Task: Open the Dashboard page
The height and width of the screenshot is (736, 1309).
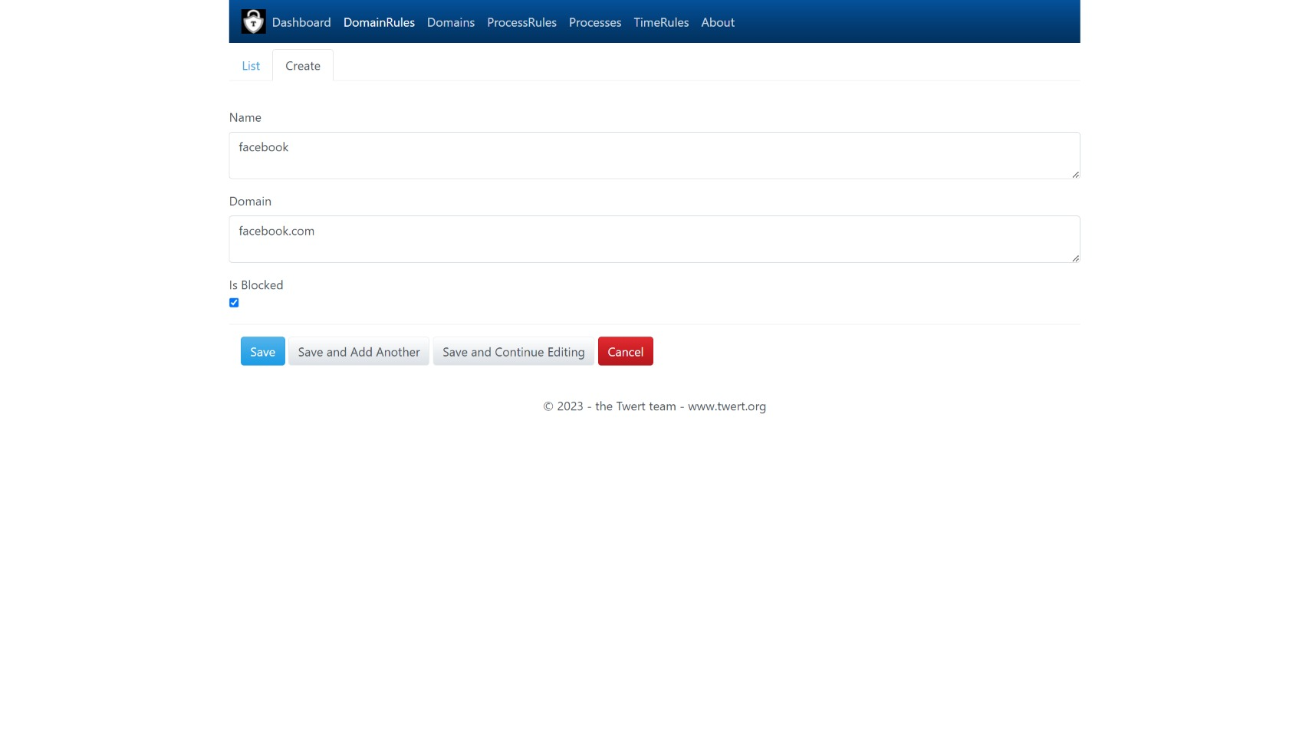Action: coord(301,22)
